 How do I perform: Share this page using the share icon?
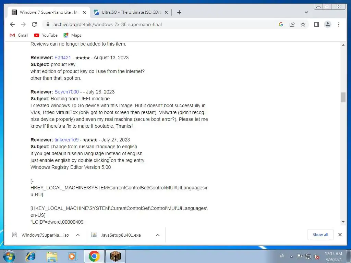pyautogui.click(x=292, y=24)
